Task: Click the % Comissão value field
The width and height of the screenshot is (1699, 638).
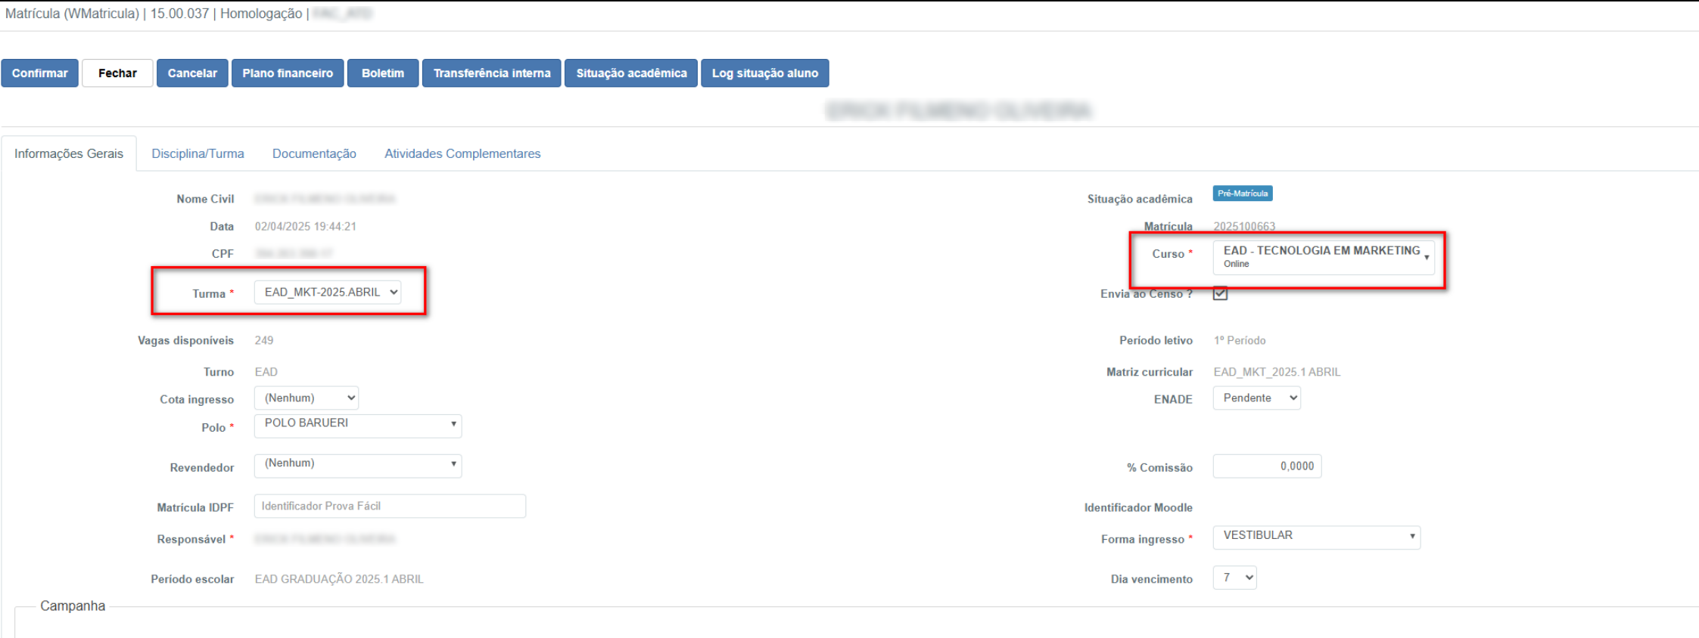Action: 1267,466
